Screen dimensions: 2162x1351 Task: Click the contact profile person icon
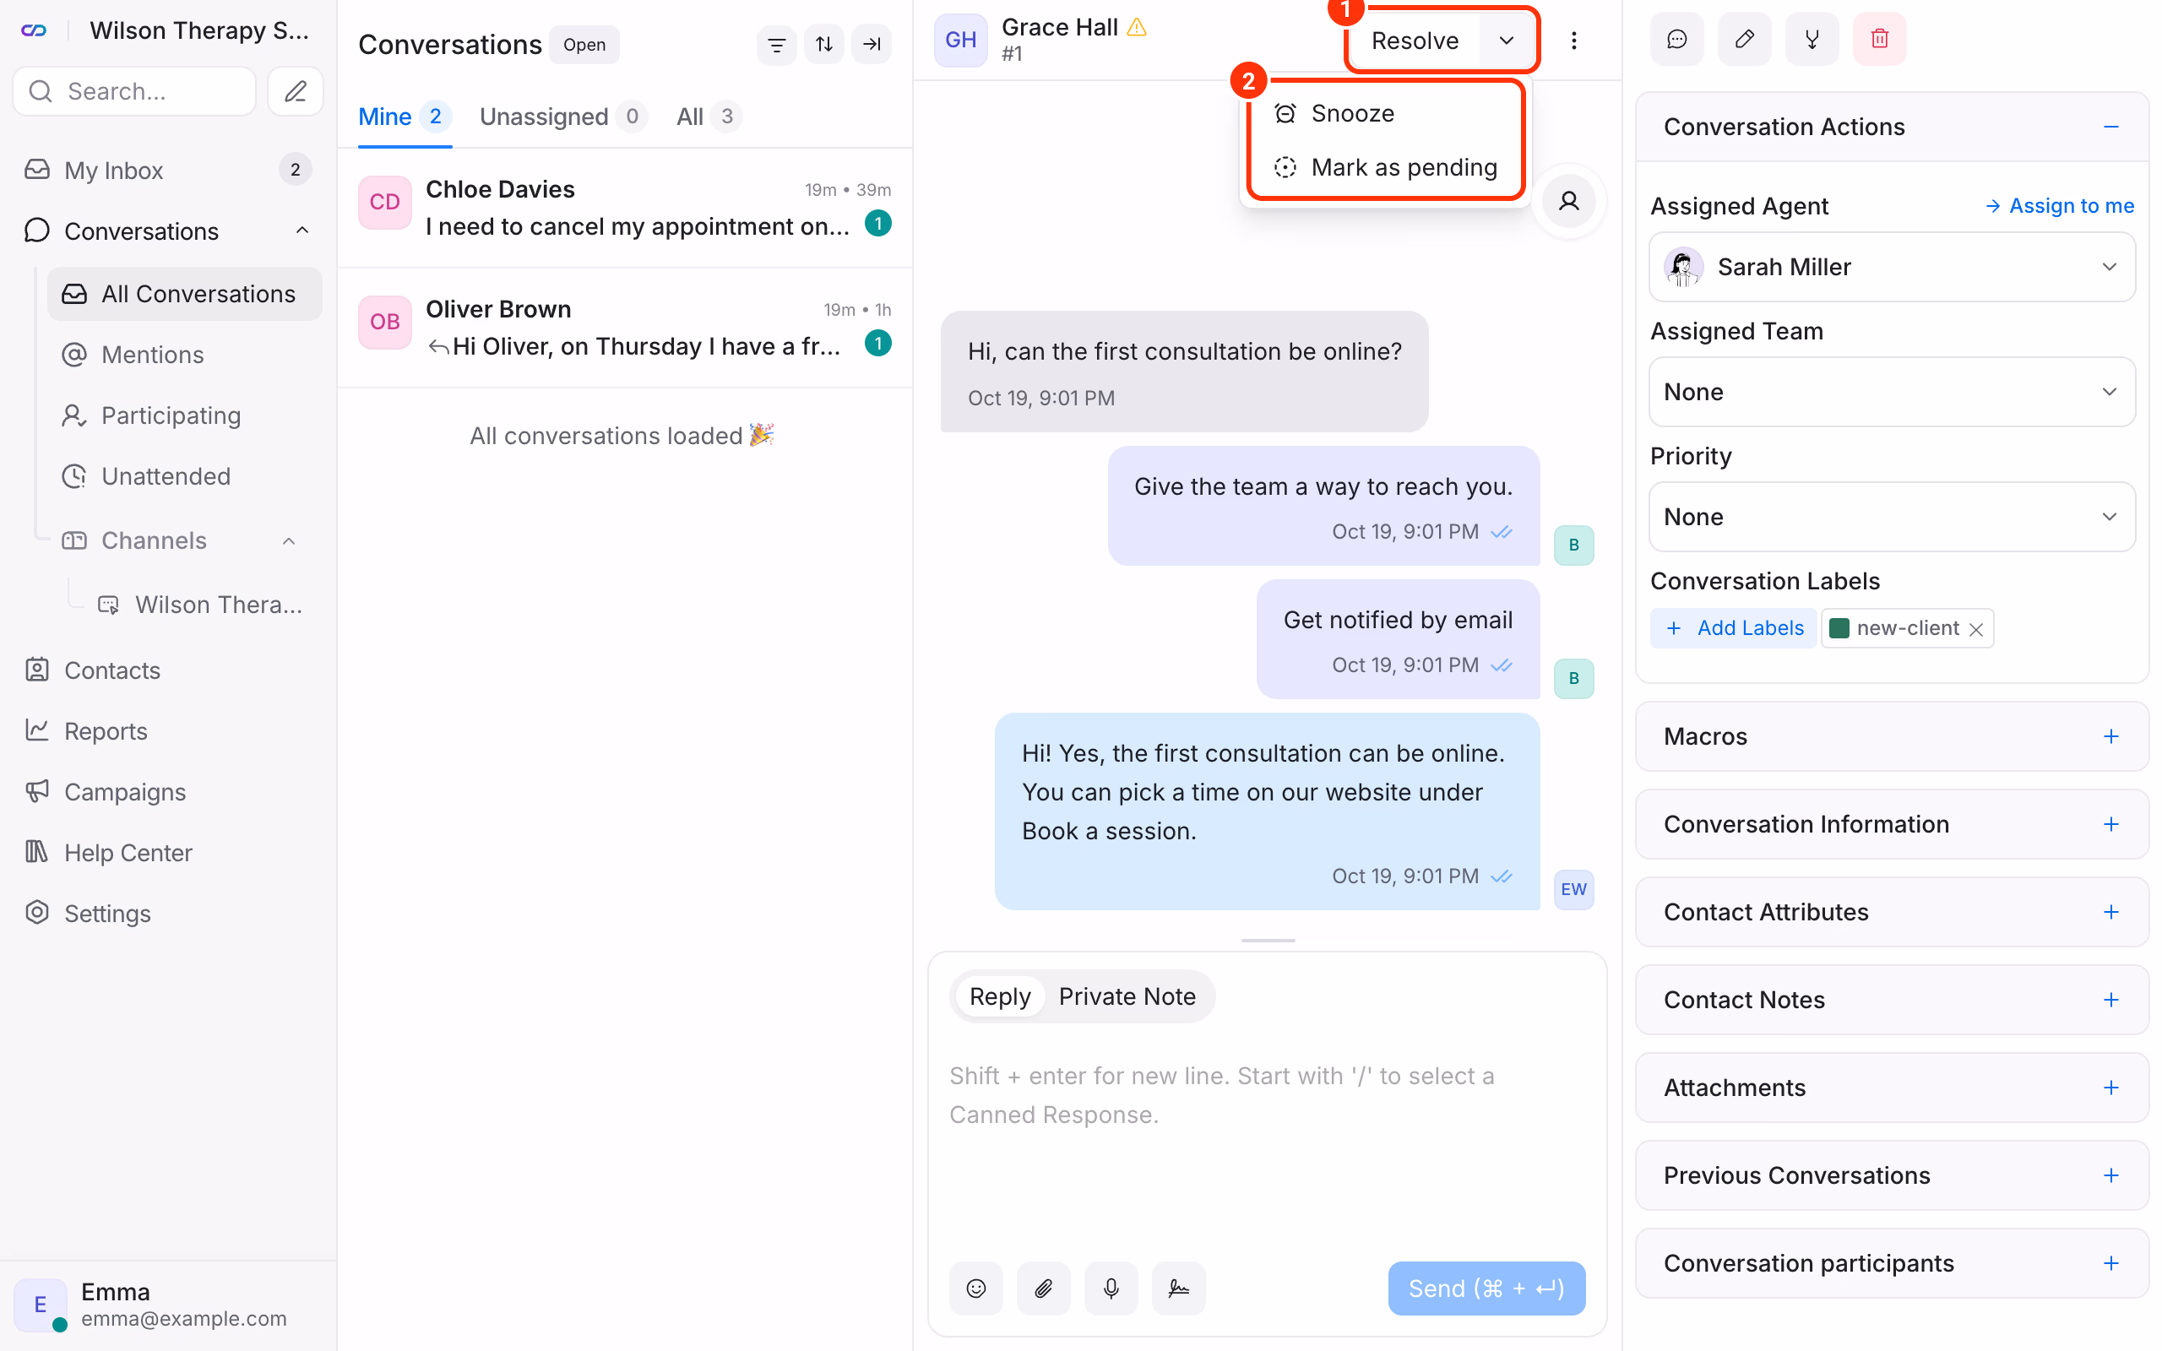tap(1568, 201)
